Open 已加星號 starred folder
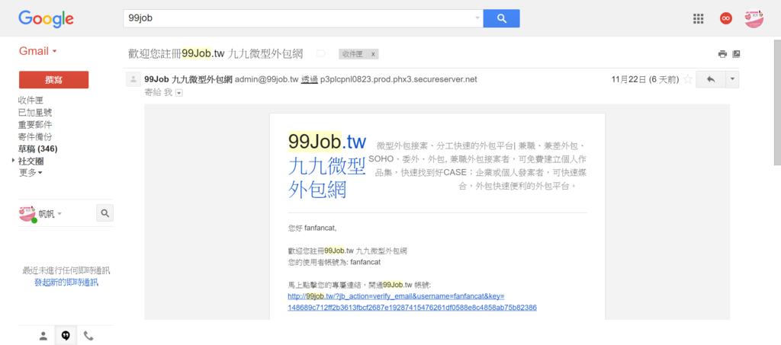 tap(35, 113)
